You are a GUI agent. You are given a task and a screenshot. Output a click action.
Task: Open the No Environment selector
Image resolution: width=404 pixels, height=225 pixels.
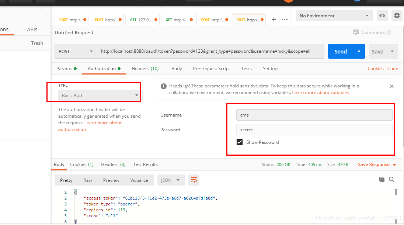click(x=334, y=16)
